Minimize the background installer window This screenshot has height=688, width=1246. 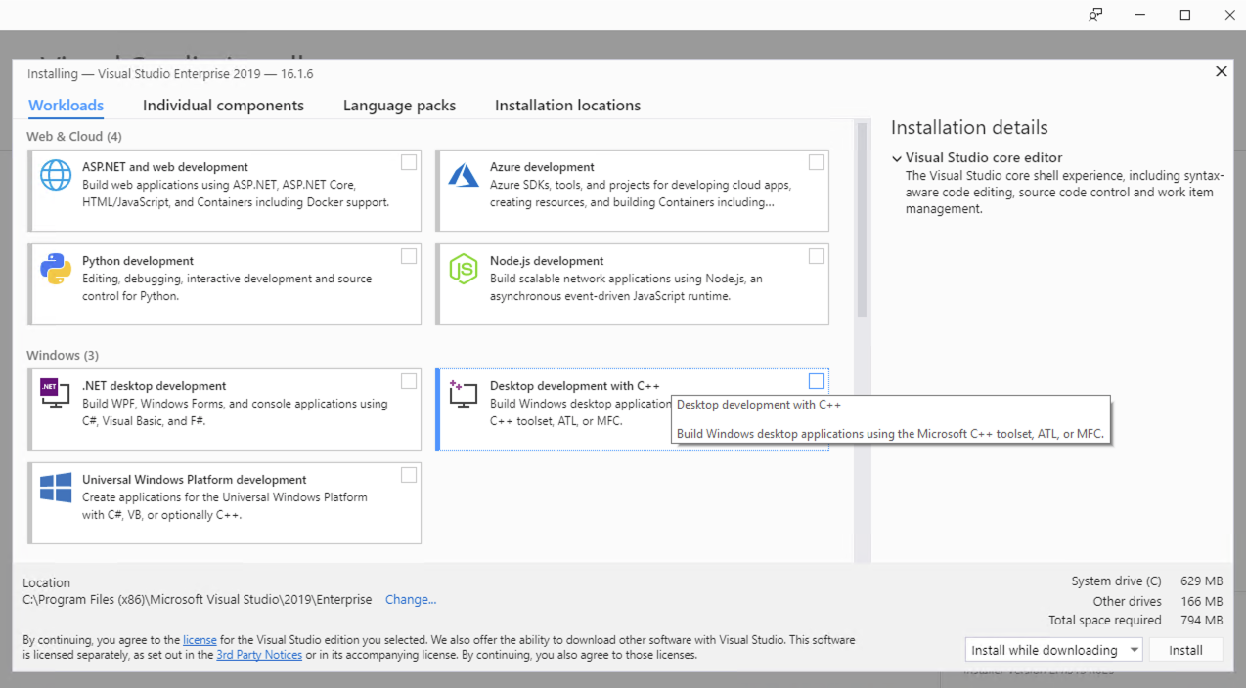pos(1140,15)
